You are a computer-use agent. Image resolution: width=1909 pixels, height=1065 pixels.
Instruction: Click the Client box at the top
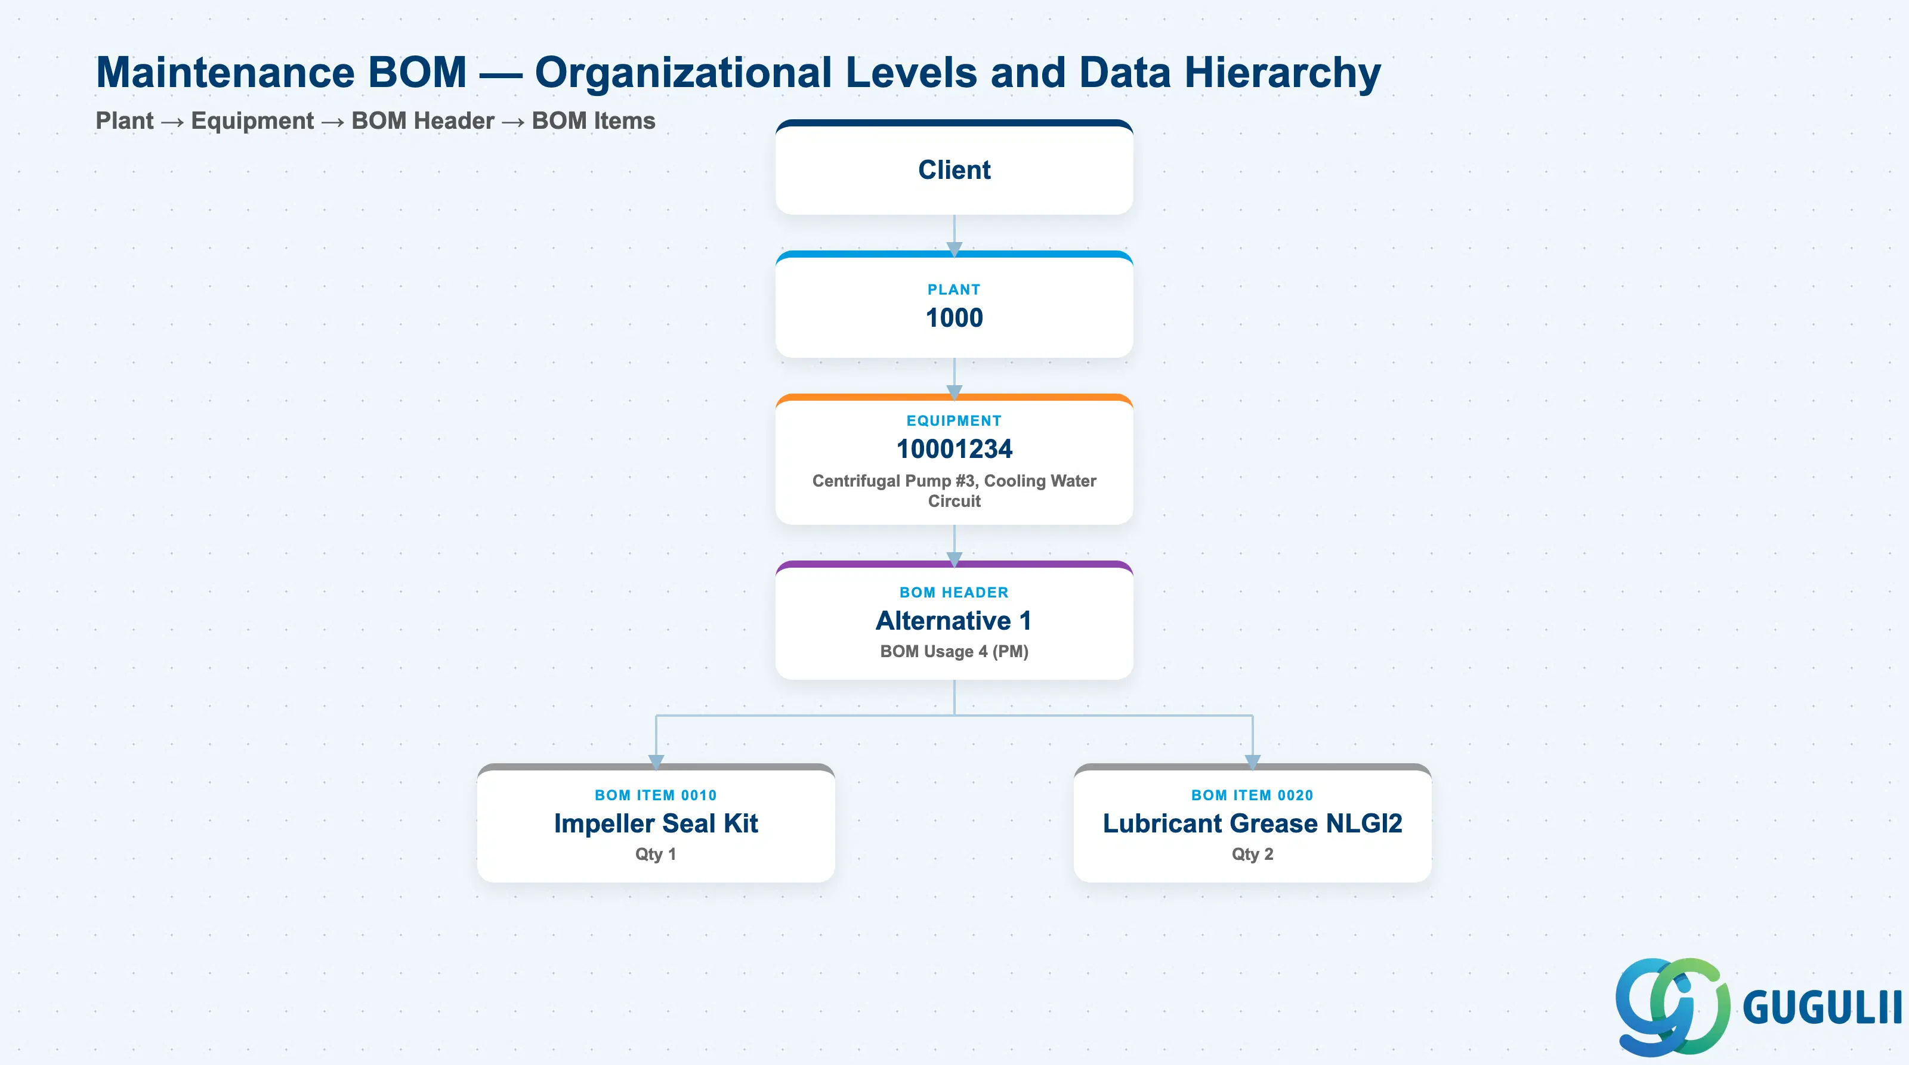click(x=954, y=168)
